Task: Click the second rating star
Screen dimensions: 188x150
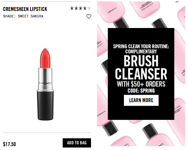Action: pos(76,8)
